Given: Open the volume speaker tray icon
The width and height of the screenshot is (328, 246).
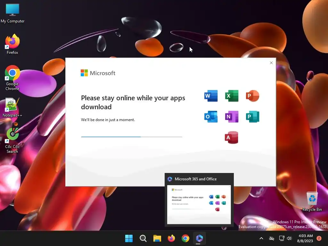Looking at the screenshot, I should [289, 238].
